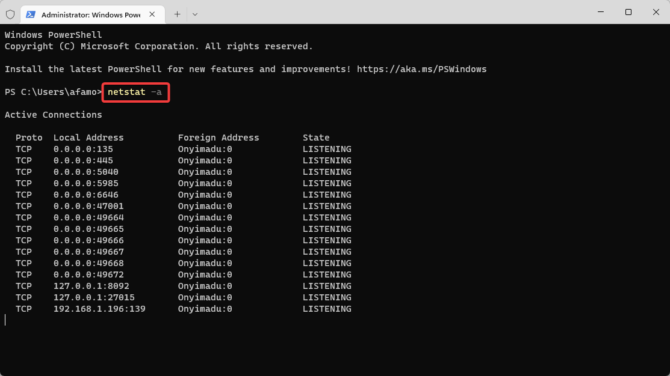Viewport: 670px width, 376px height.
Task: Click the Foreign Address column header
Action: click(219, 138)
